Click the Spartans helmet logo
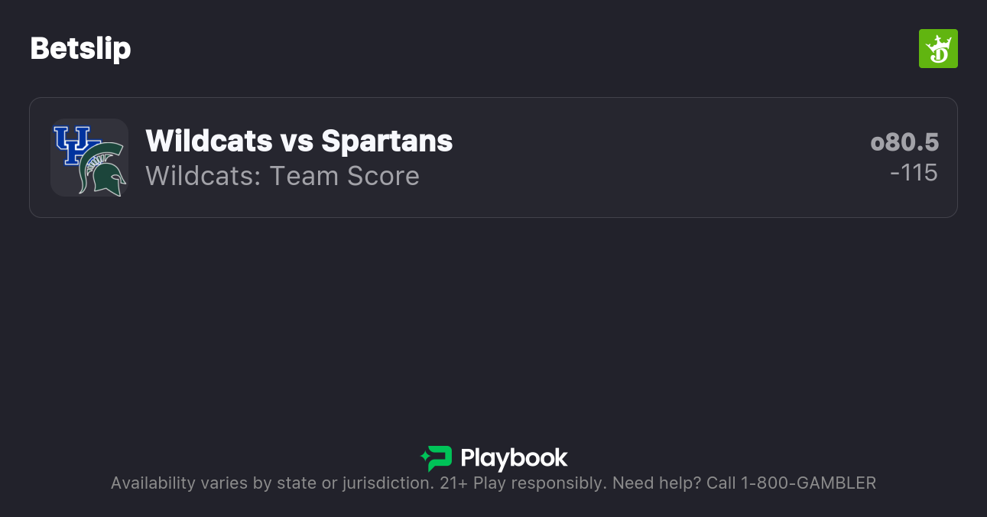 click(103, 170)
